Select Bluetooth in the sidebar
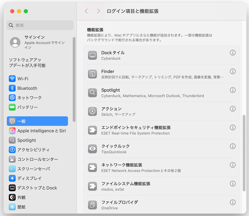This screenshot has height=216, width=249. point(27,88)
